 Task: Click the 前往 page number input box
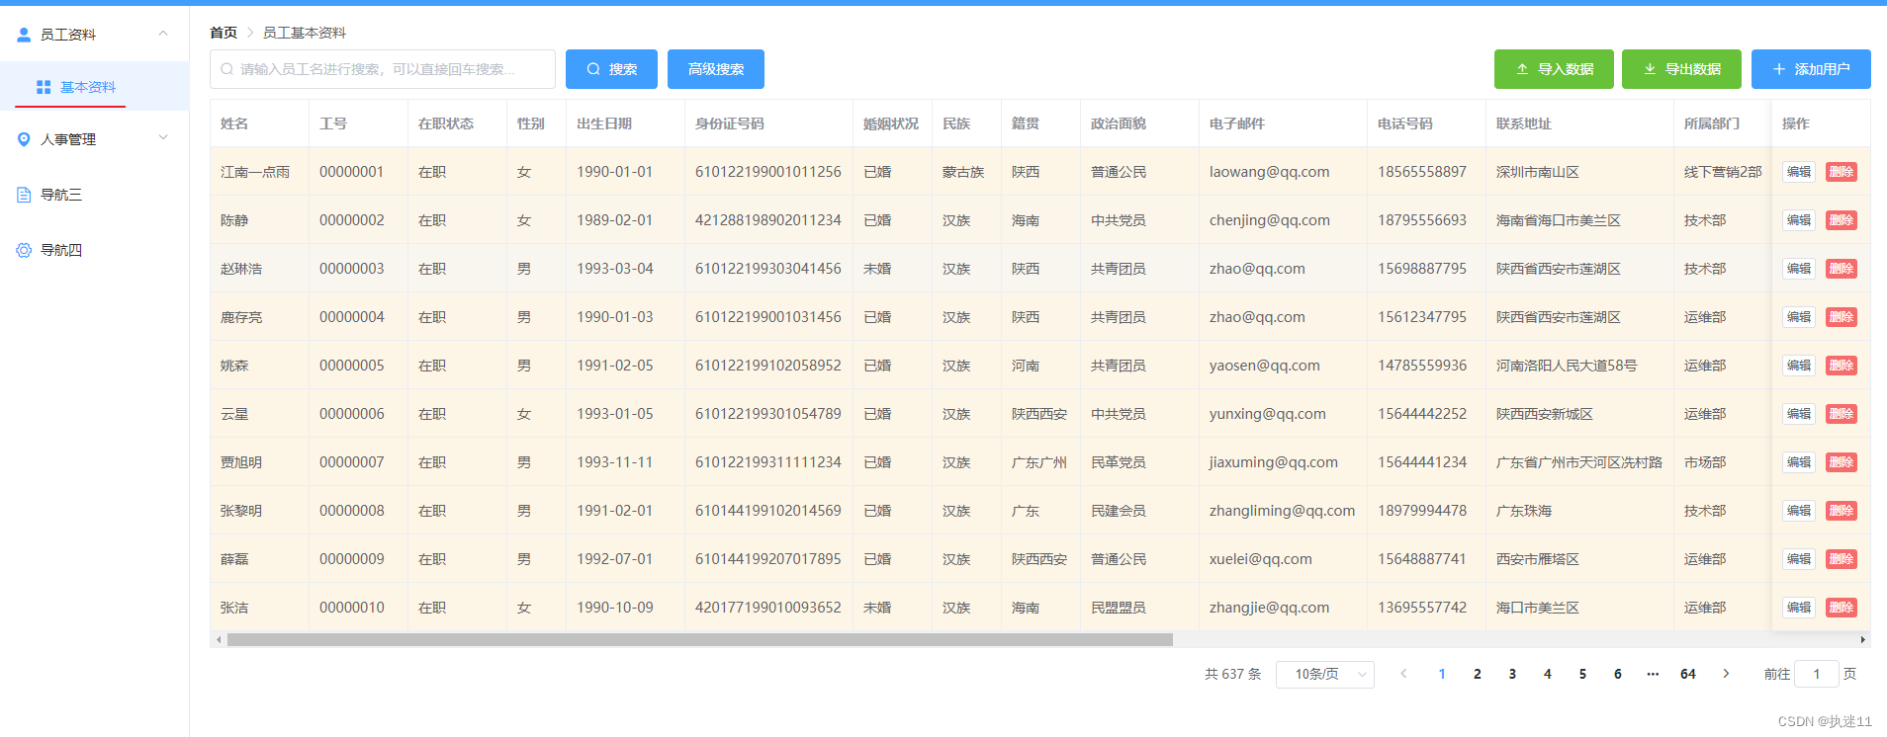1817,674
